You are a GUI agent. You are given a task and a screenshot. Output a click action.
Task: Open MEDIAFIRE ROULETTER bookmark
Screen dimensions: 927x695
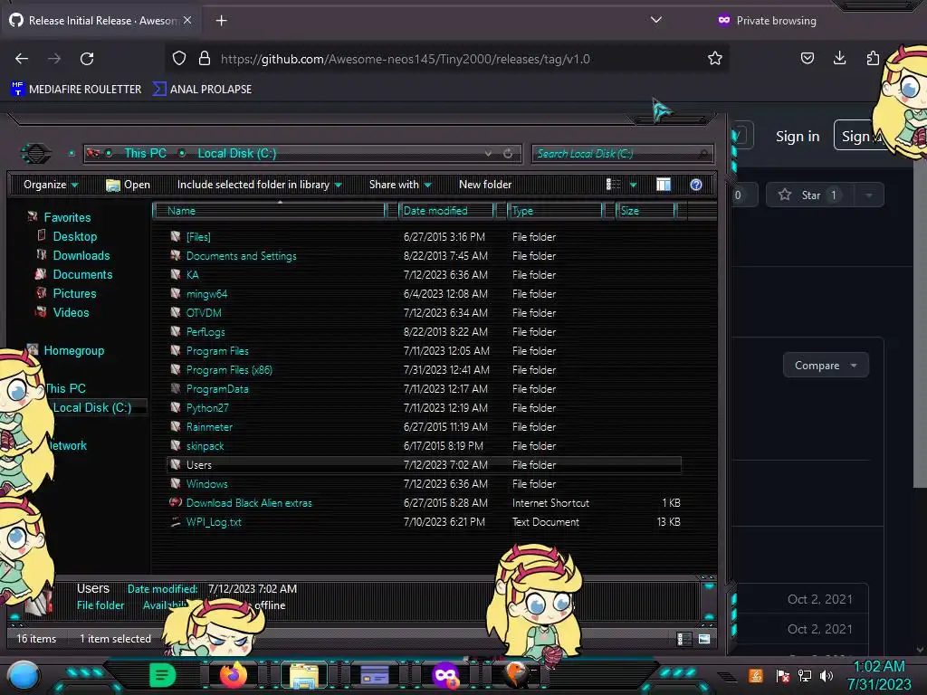pos(76,90)
